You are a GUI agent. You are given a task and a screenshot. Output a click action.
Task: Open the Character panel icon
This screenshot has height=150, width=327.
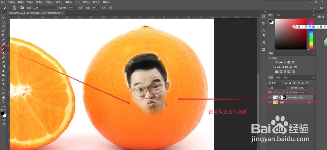[263, 31]
